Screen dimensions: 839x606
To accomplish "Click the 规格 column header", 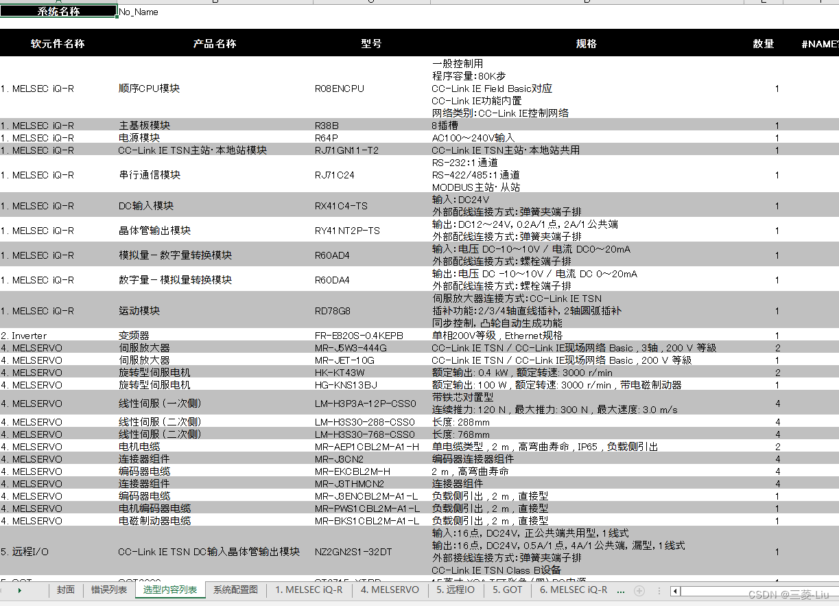I will (587, 43).
